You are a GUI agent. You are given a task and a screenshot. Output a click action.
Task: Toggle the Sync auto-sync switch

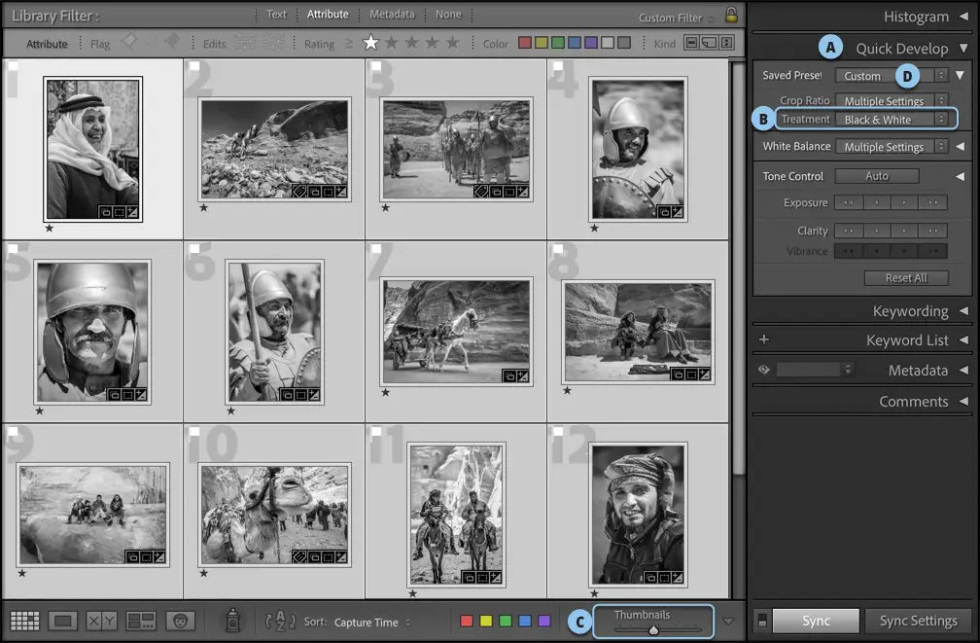(x=760, y=621)
